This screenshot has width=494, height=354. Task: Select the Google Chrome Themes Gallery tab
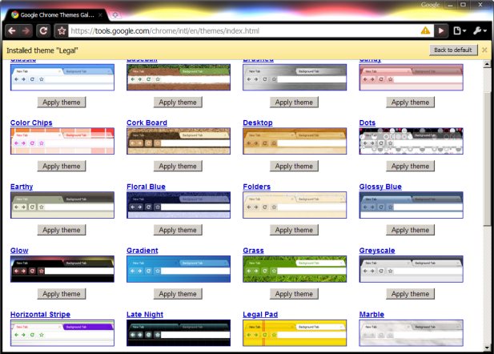click(57, 14)
